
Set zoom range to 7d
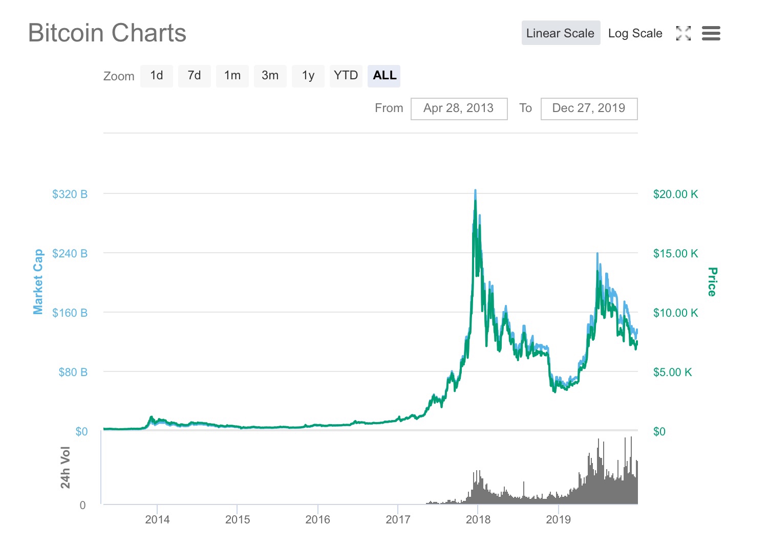195,76
